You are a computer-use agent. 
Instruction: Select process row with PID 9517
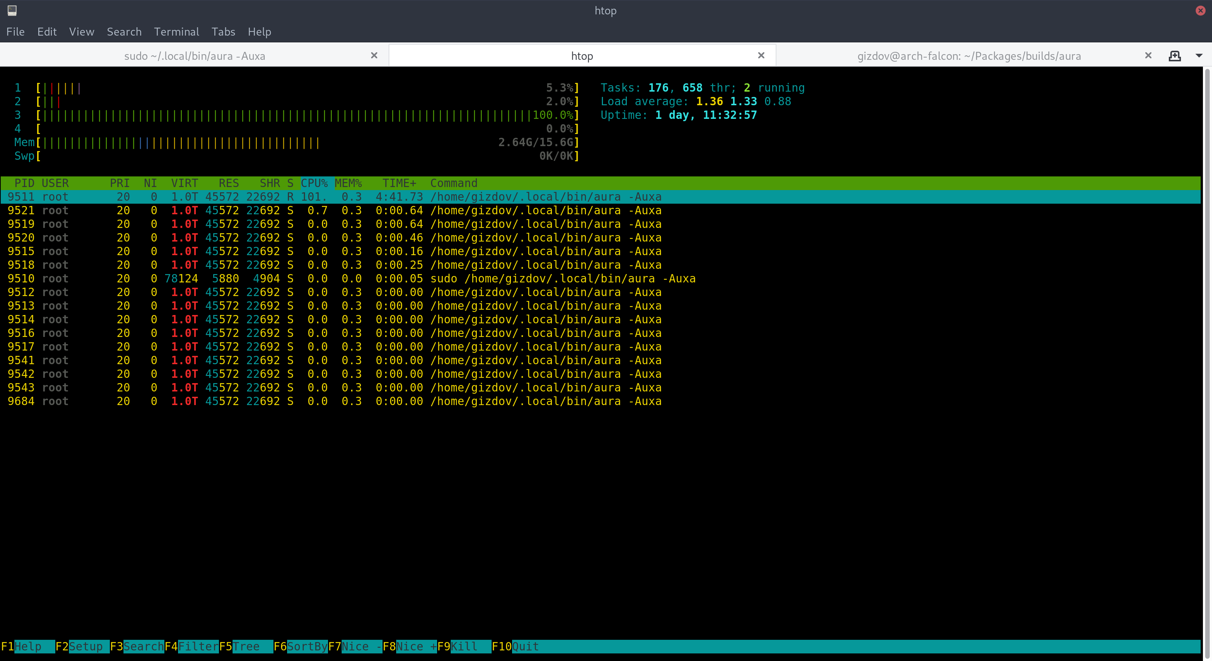[x=600, y=346]
